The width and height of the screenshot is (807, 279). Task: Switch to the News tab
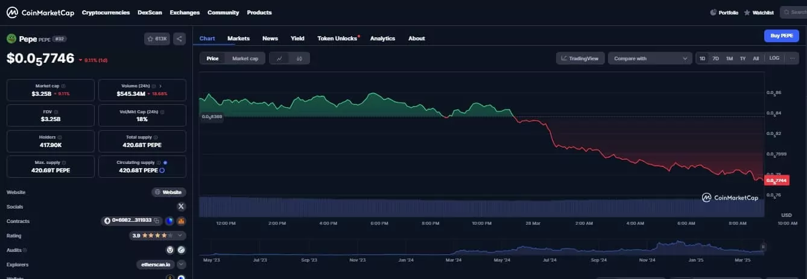pyautogui.click(x=270, y=38)
